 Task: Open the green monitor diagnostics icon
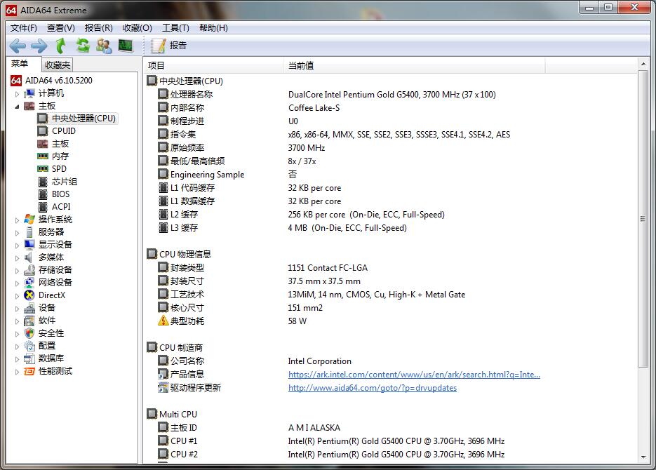point(126,46)
